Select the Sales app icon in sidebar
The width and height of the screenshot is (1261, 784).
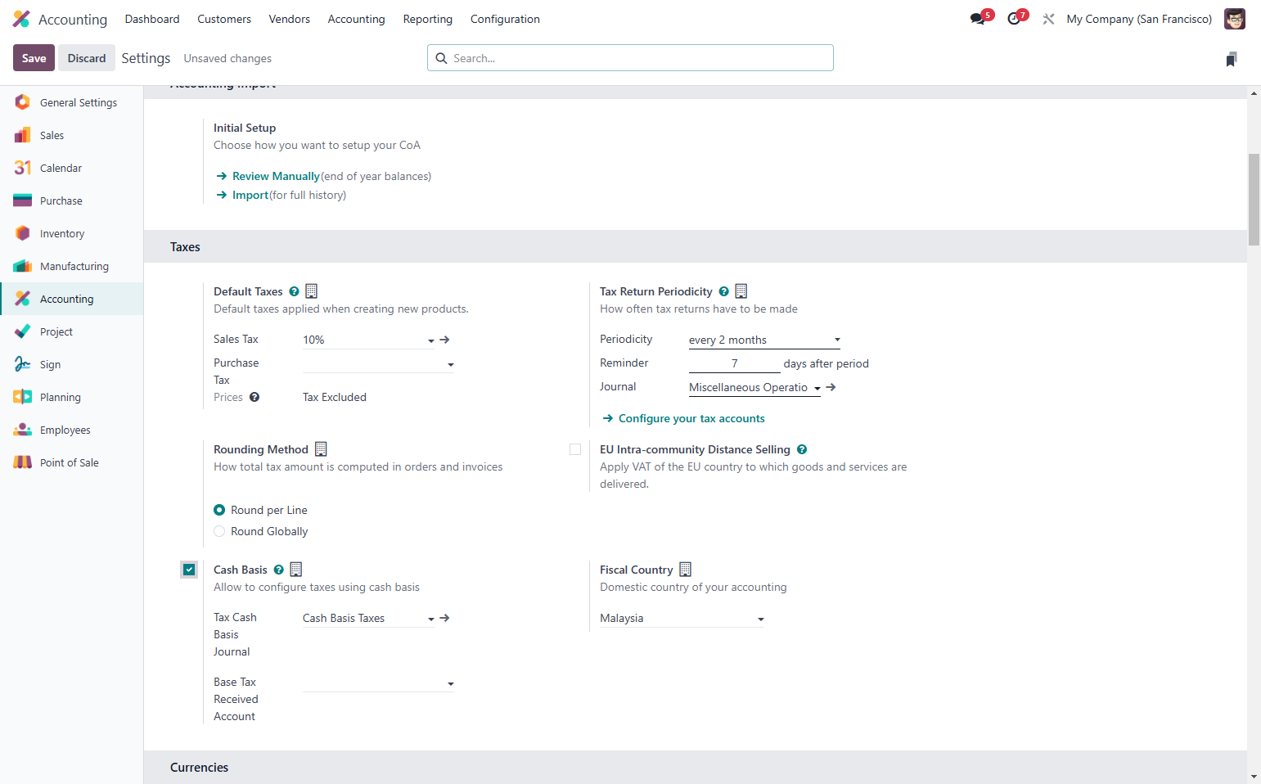[x=23, y=135]
